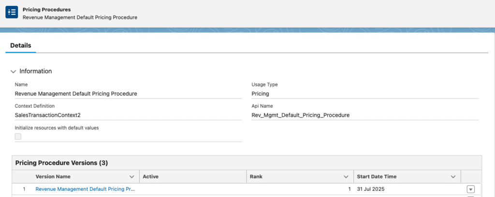Click the Usage Type field showing Pricing
The width and height of the screenshot is (495, 197).
261,94
